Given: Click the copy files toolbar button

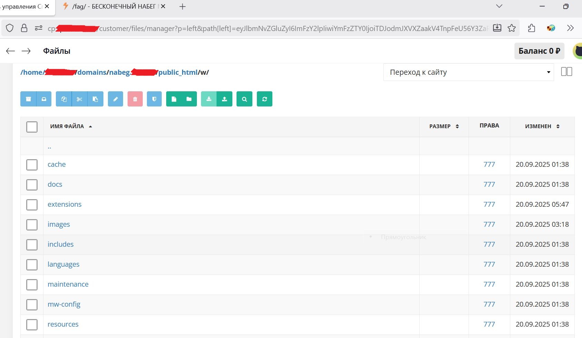Looking at the screenshot, I should [64, 99].
